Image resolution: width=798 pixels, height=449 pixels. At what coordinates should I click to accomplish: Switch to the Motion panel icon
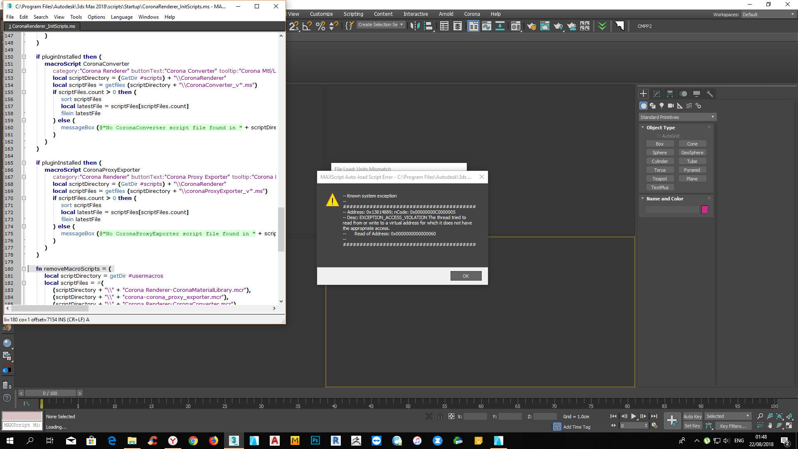pos(683,94)
